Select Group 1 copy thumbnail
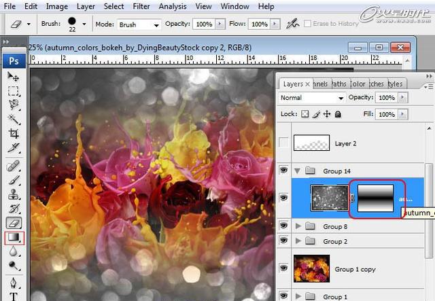Screen dimensions: 435x301 (x=311, y=268)
